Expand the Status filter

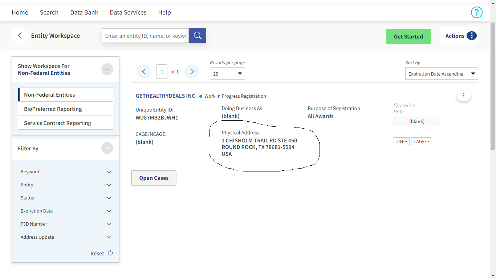(x=109, y=198)
